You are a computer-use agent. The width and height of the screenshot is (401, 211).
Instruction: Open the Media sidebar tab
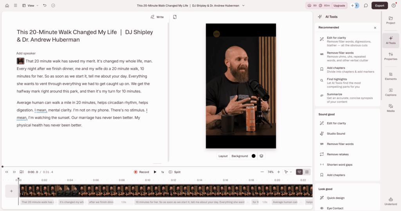[390, 108]
